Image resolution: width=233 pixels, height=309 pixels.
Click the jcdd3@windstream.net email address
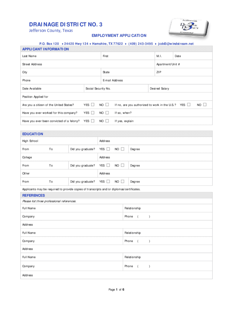(176, 44)
